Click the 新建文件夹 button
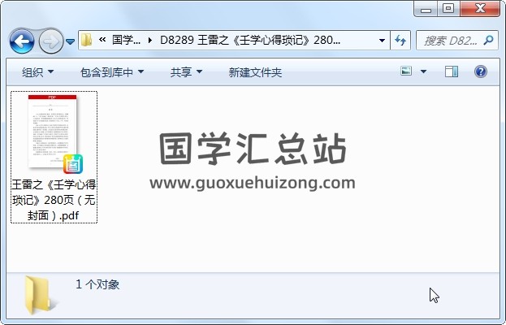The image size is (506, 325). coord(255,72)
